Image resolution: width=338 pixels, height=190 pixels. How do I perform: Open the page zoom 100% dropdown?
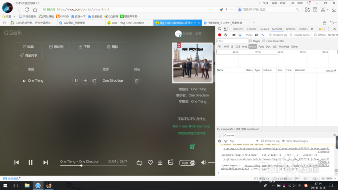(x=335, y=179)
